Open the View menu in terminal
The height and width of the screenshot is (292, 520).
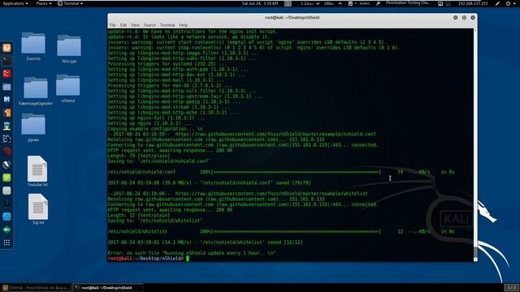point(135,25)
